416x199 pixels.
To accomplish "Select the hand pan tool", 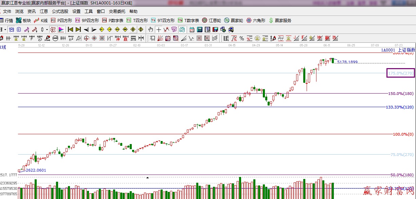I will coord(150,29).
